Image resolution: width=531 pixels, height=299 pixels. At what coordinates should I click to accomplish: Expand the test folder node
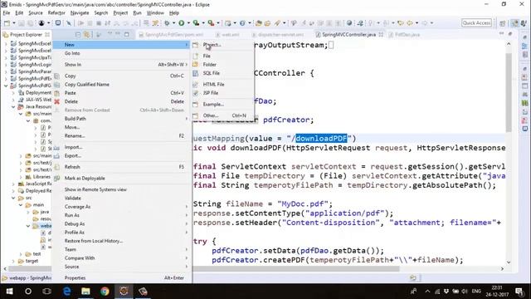pos(21,254)
